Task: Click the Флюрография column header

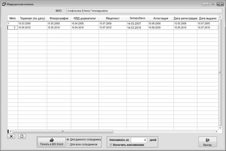Action: tap(58, 18)
